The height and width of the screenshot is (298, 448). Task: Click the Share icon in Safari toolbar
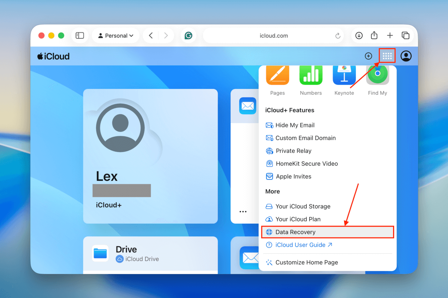[x=374, y=35]
